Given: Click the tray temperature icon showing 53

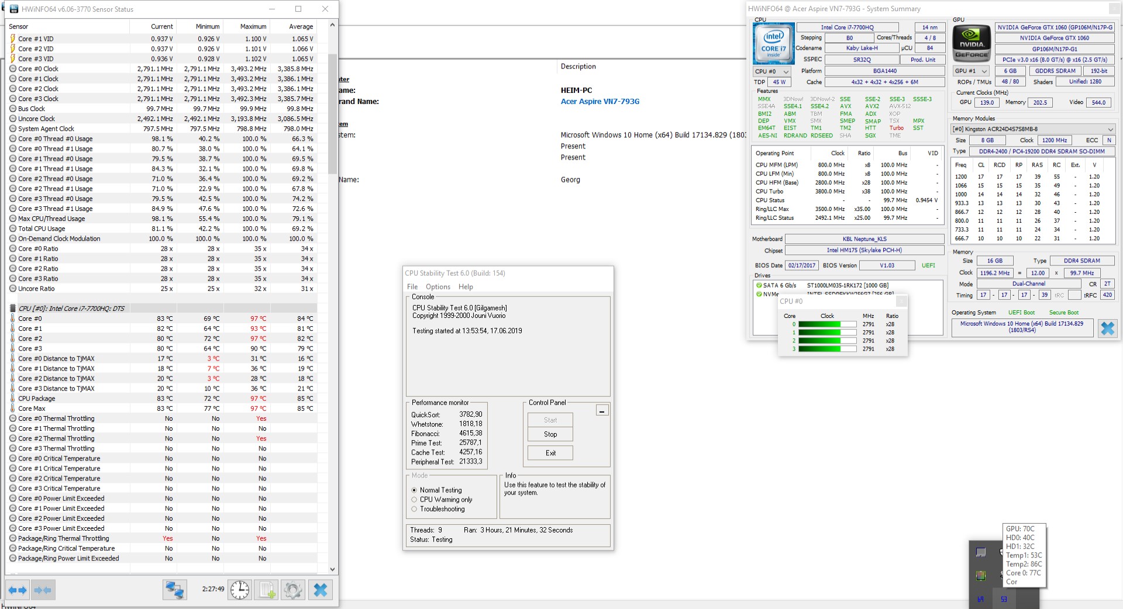Looking at the screenshot, I should point(1004,599).
